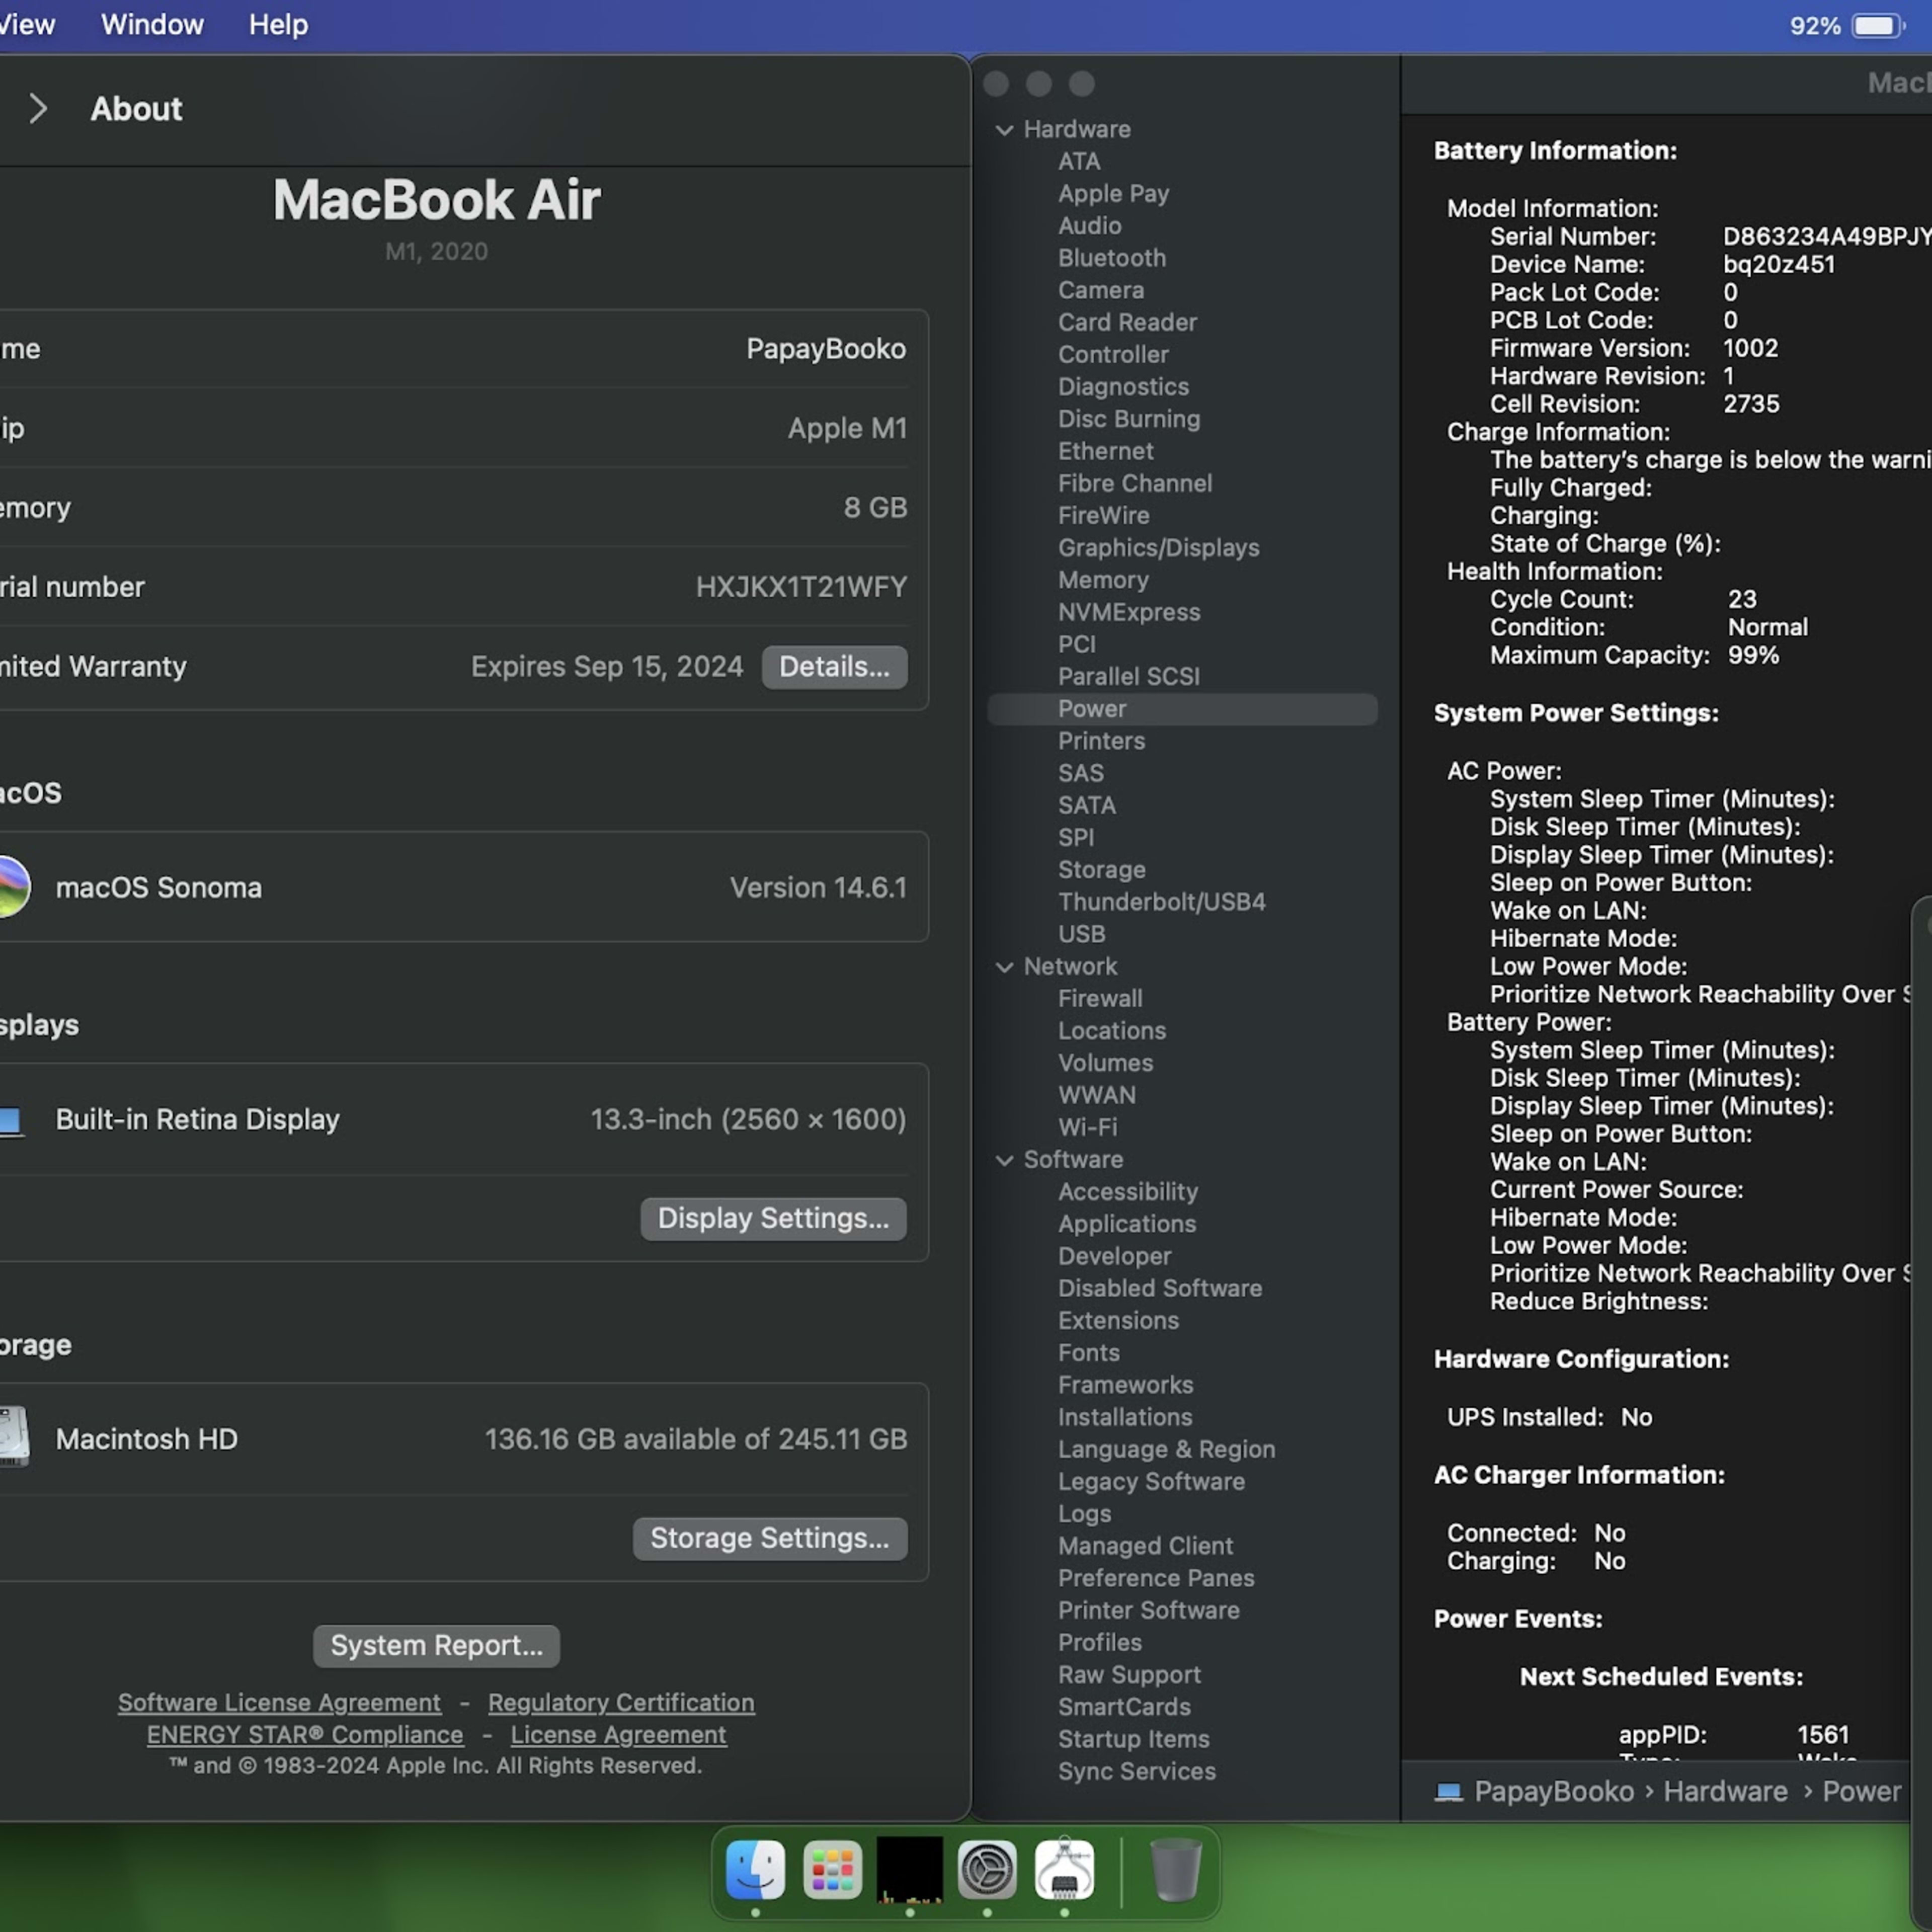This screenshot has height=1932, width=1932.
Task: Open the Help menu
Action: tap(278, 25)
